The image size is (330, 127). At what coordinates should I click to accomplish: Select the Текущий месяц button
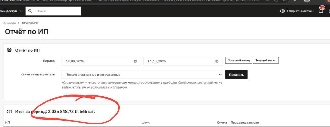pos(266,60)
